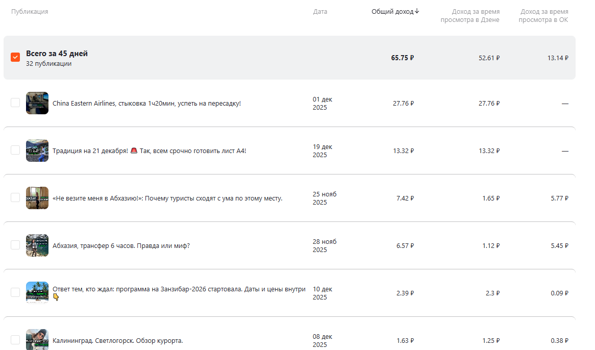Open the Занзибар-2026 post thumbnail image
Viewport: 595px width, 350px height.
pos(37,293)
